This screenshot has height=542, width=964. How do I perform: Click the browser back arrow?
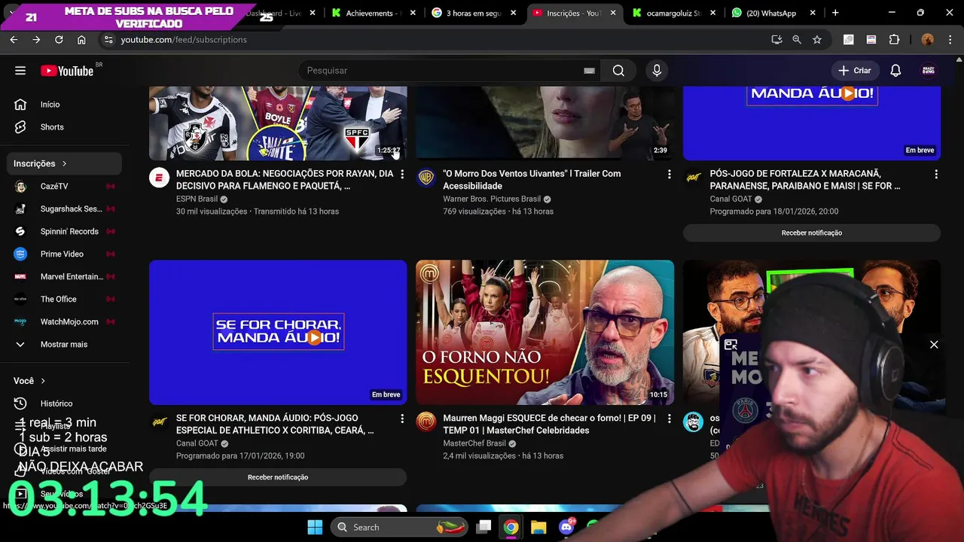[x=14, y=40]
